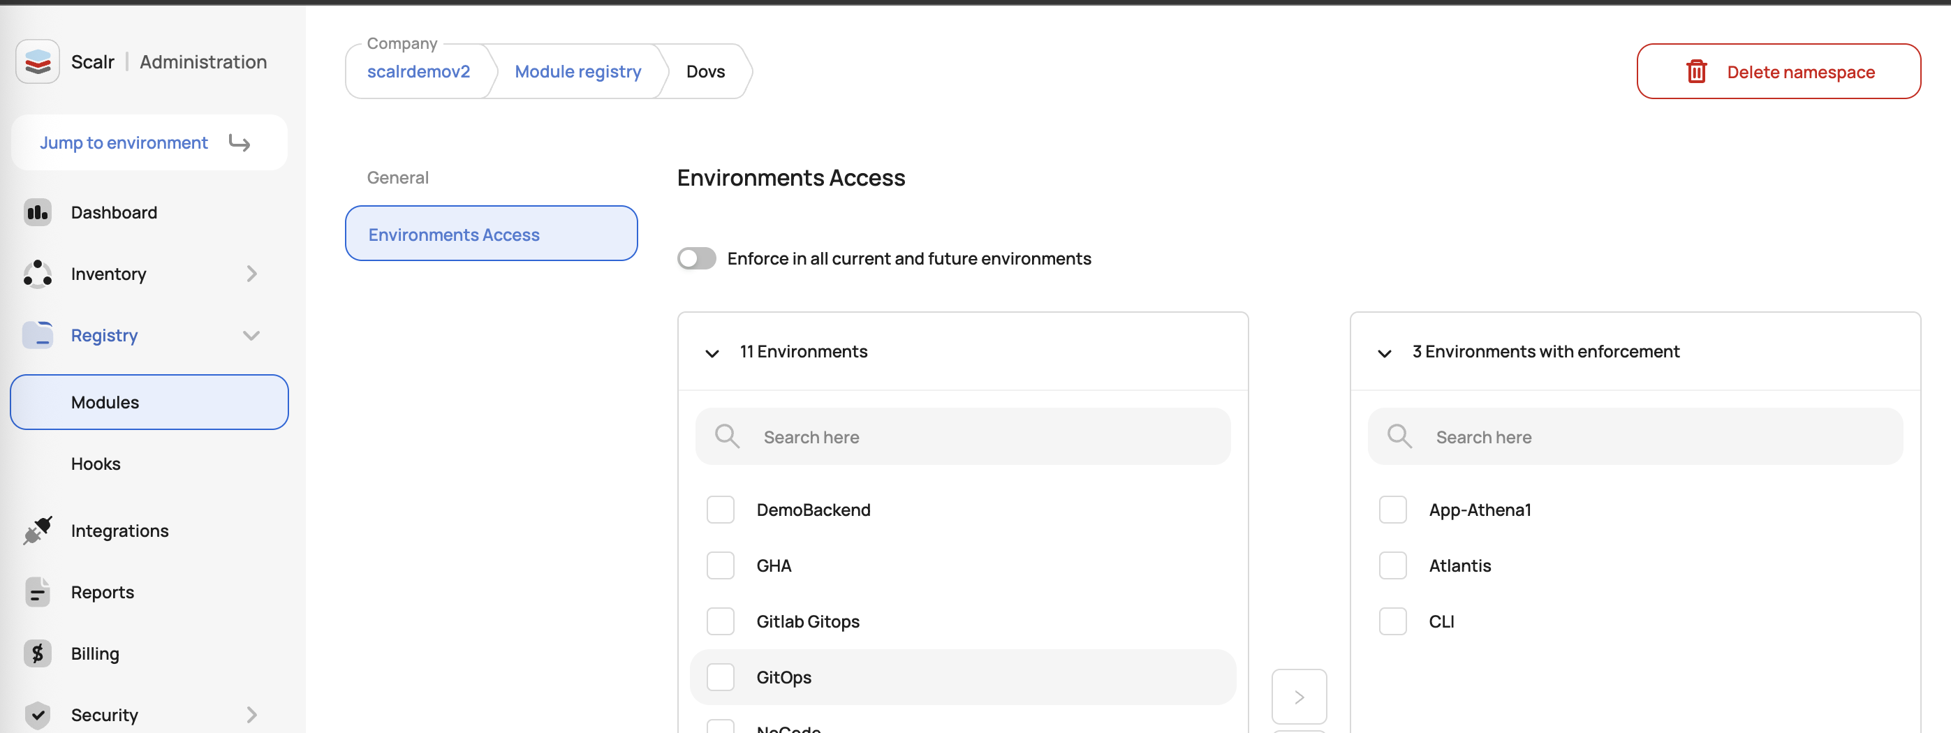Tick the Atlantis checkbox
The height and width of the screenshot is (733, 1951).
pos(1393,565)
